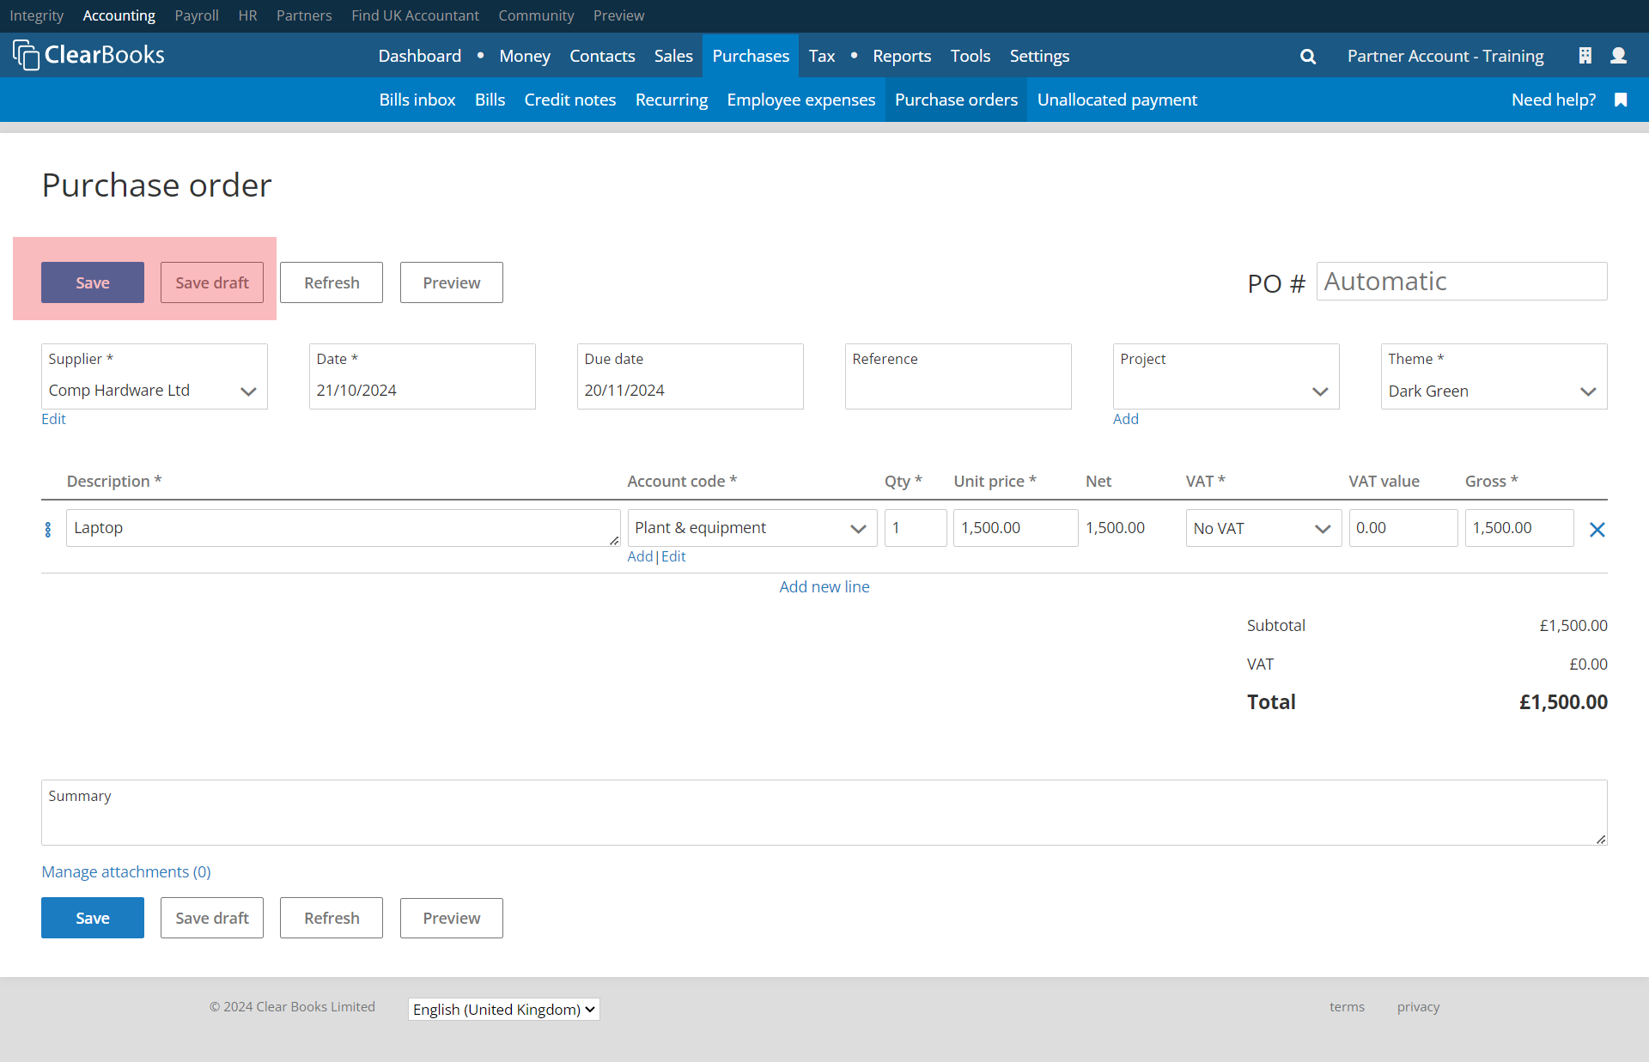Click the PO number input field
The width and height of the screenshot is (1649, 1062).
tap(1461, 282)
